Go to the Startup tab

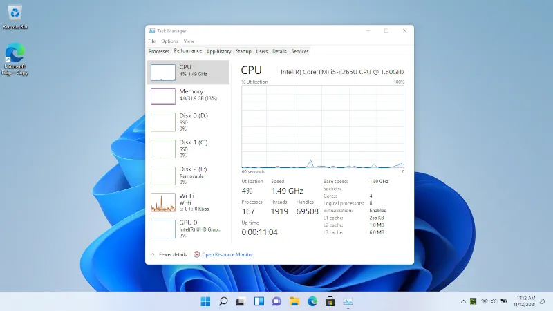pyautogui.click(x=243, y=51)
